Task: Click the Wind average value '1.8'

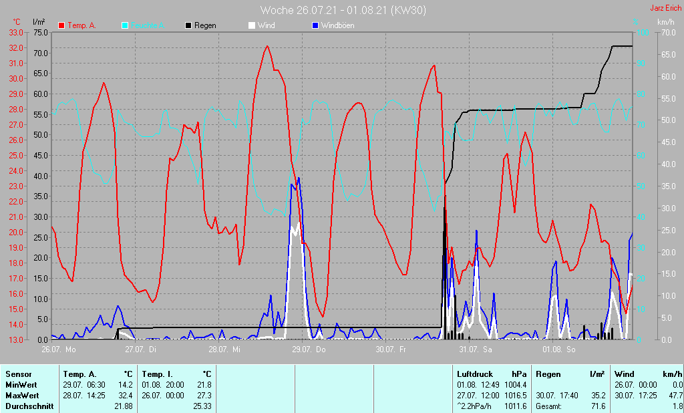Action: (678, 406)
